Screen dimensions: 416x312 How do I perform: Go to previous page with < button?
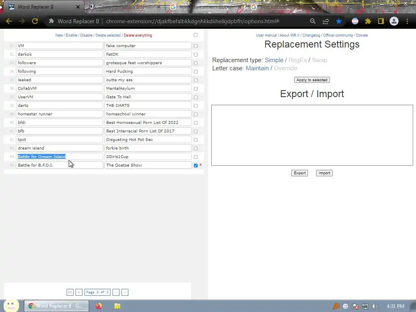pos(79,292)
